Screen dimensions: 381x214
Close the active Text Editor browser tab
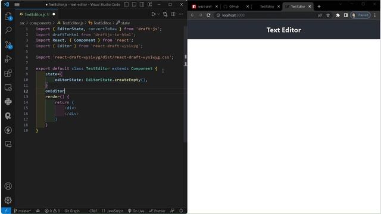click(x=310, y=7)
